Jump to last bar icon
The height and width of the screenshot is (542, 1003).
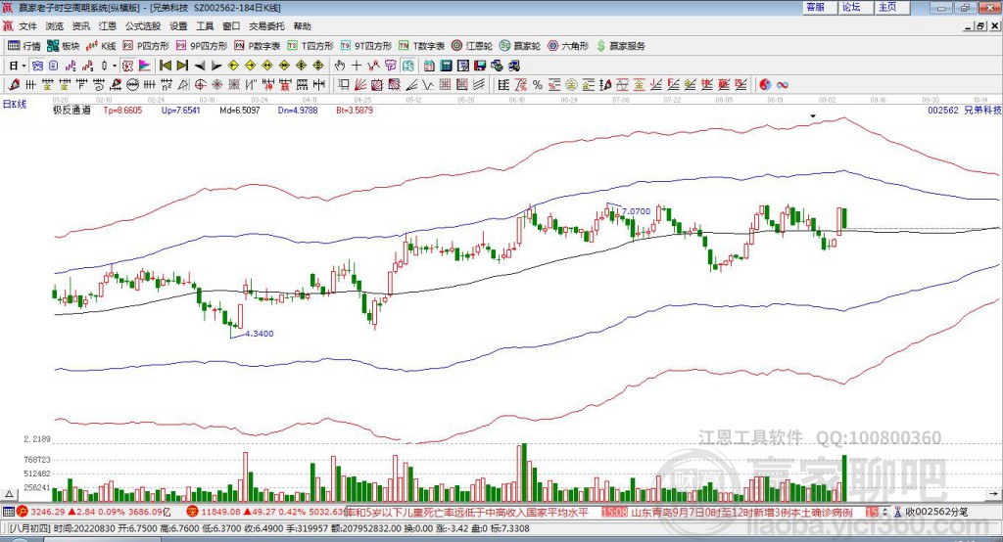coord(182,66)
